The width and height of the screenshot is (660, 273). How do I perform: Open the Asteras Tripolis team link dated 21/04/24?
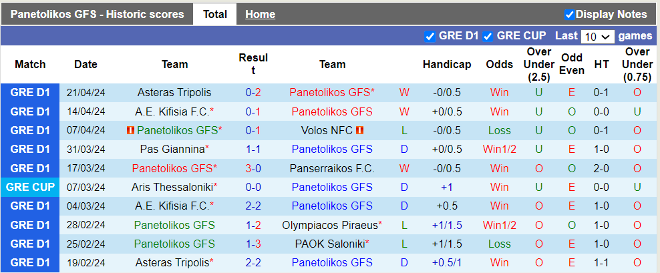click(x=174, y=93)
